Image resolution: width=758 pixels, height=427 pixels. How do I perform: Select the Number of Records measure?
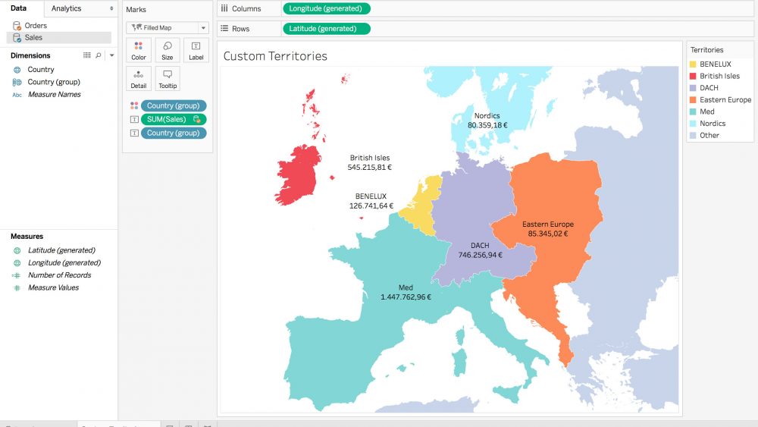click(59, 275)
